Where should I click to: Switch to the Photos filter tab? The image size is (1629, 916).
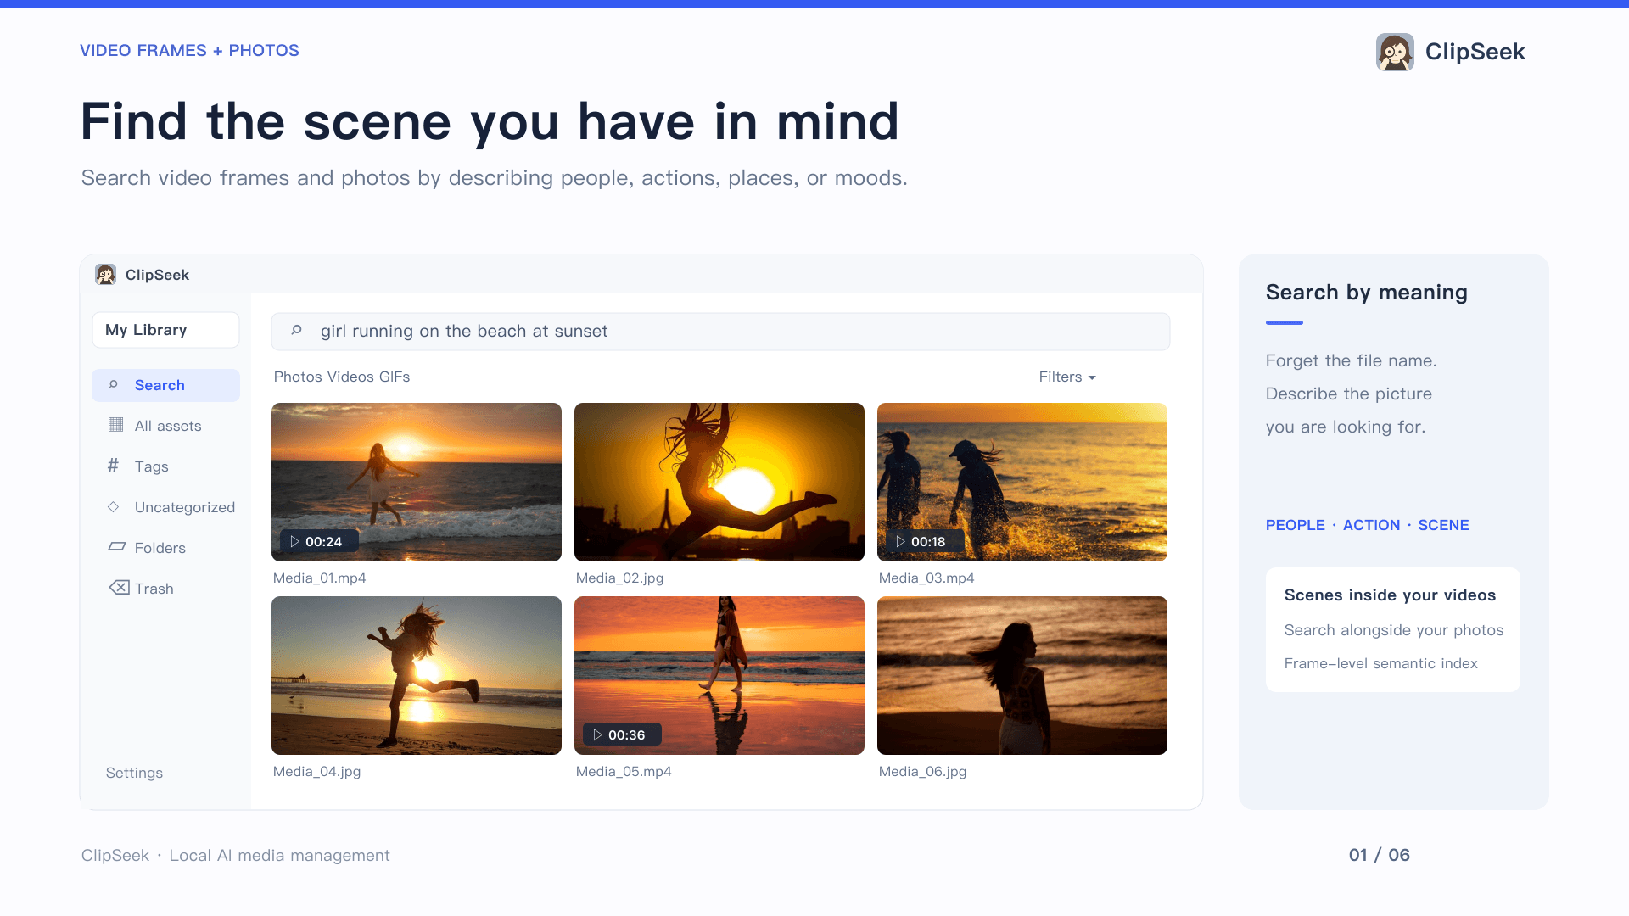[297, 377]
